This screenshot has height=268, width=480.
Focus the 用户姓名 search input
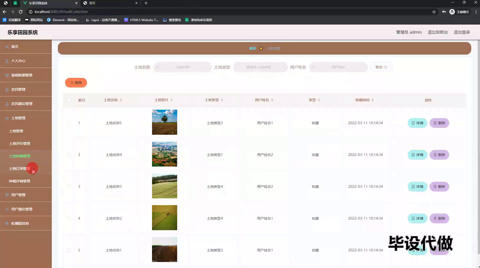tap(338, 67)
